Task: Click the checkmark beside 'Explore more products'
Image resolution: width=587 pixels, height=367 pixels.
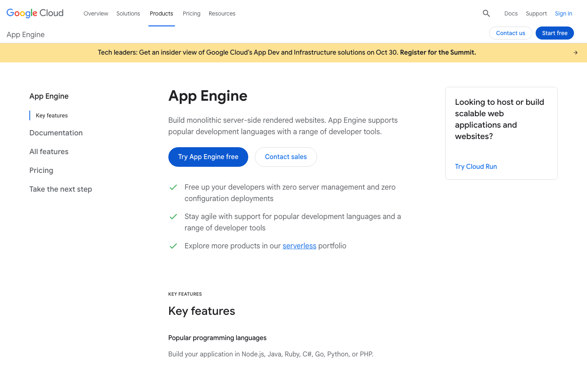Action: pos(173,246)
